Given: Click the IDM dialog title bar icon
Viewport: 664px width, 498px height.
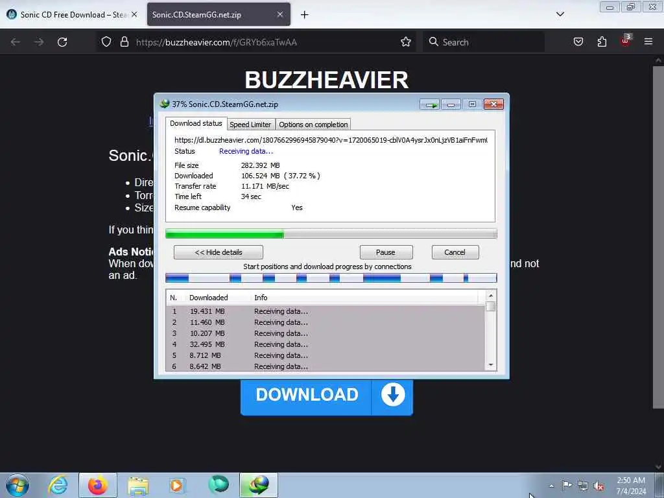Looking at the screenshot, I should pos(164,104).
